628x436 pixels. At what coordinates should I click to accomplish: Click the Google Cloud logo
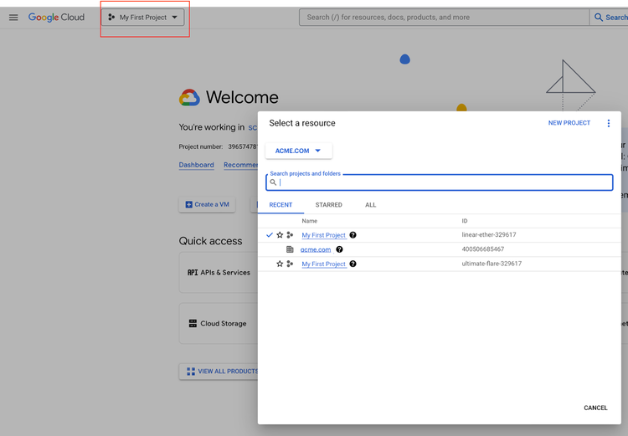pyautogui.click(x=56, y=18)
